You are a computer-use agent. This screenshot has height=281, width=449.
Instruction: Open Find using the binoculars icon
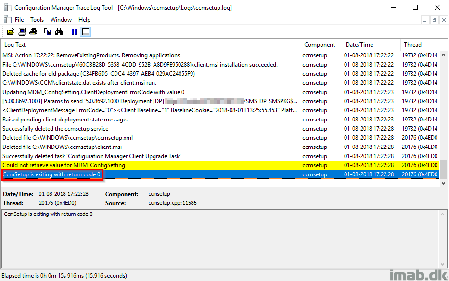pos(59,32)
